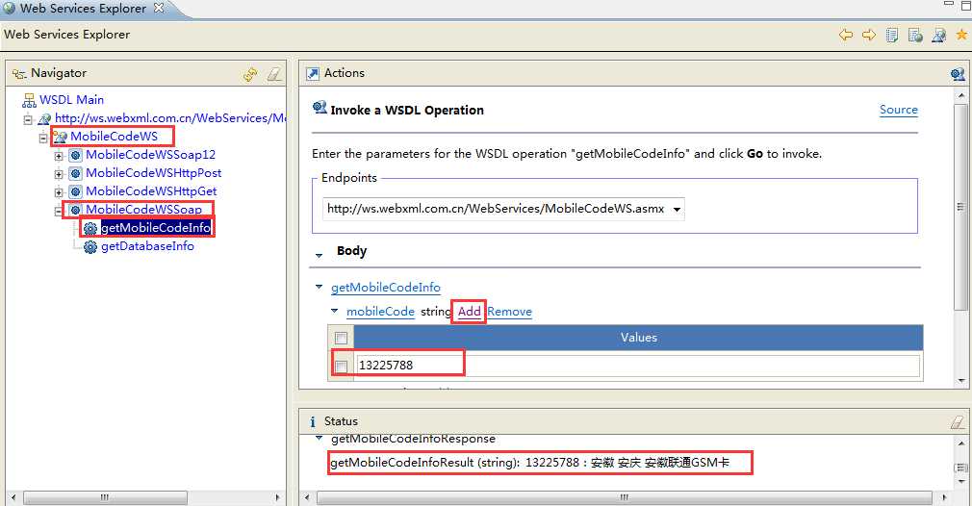Click the mobileCode parameter link
The image size is (972, 506).
coord(380,312)
